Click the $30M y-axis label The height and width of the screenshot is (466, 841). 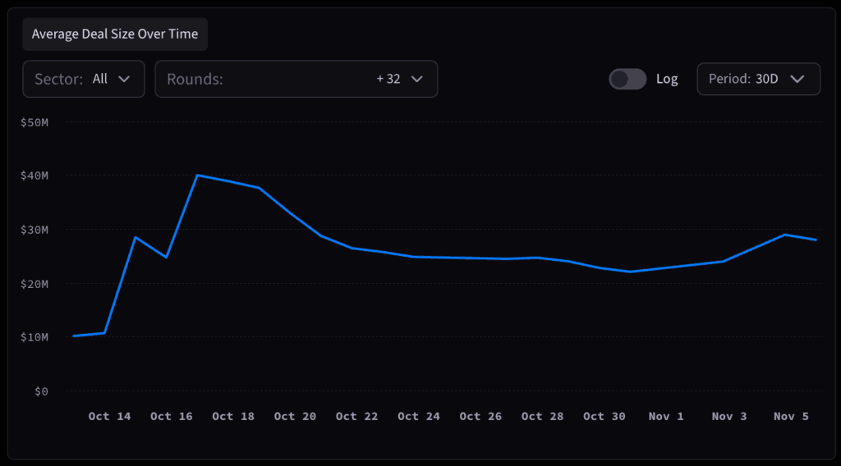[34, 230]
